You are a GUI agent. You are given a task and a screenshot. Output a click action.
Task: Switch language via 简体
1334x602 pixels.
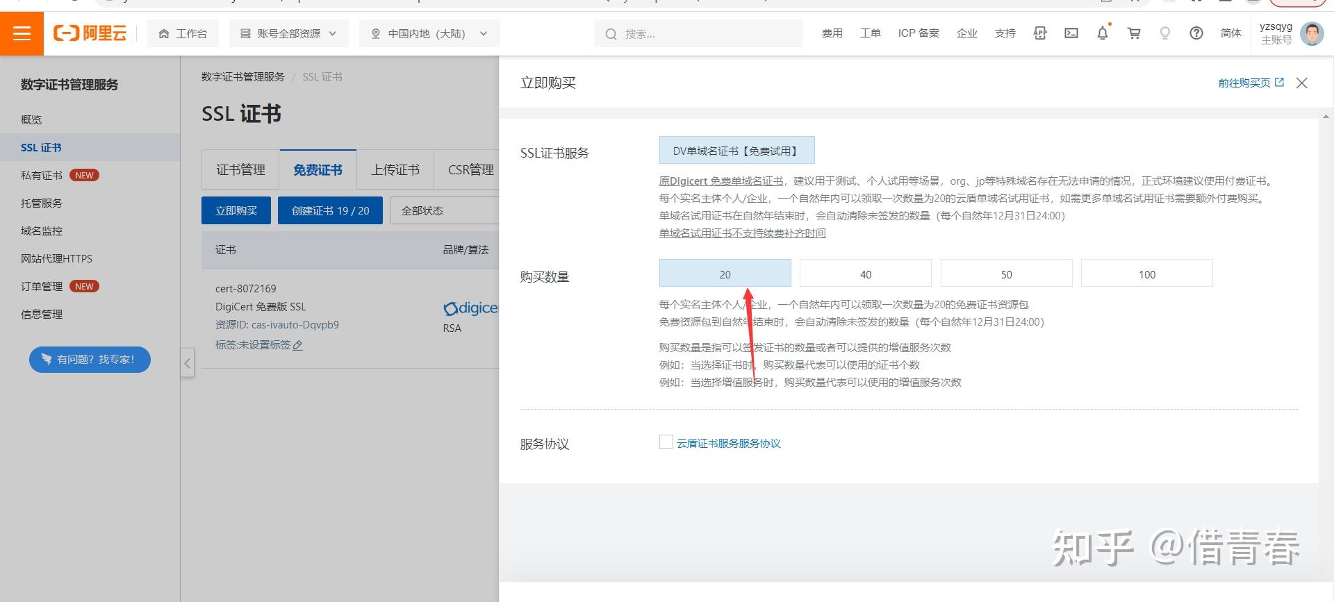click(x=1230, y=33)
